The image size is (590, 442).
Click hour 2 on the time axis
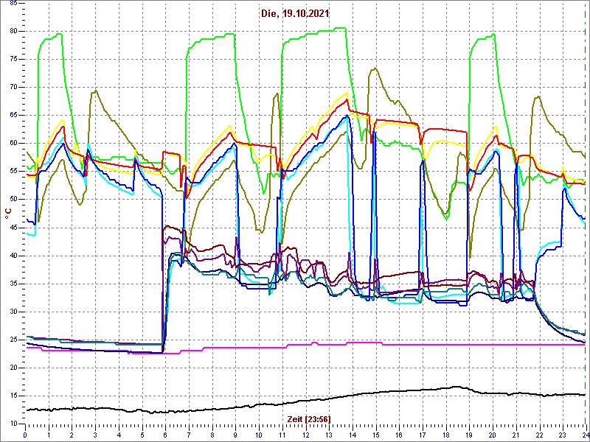click(x=72, y=435)
